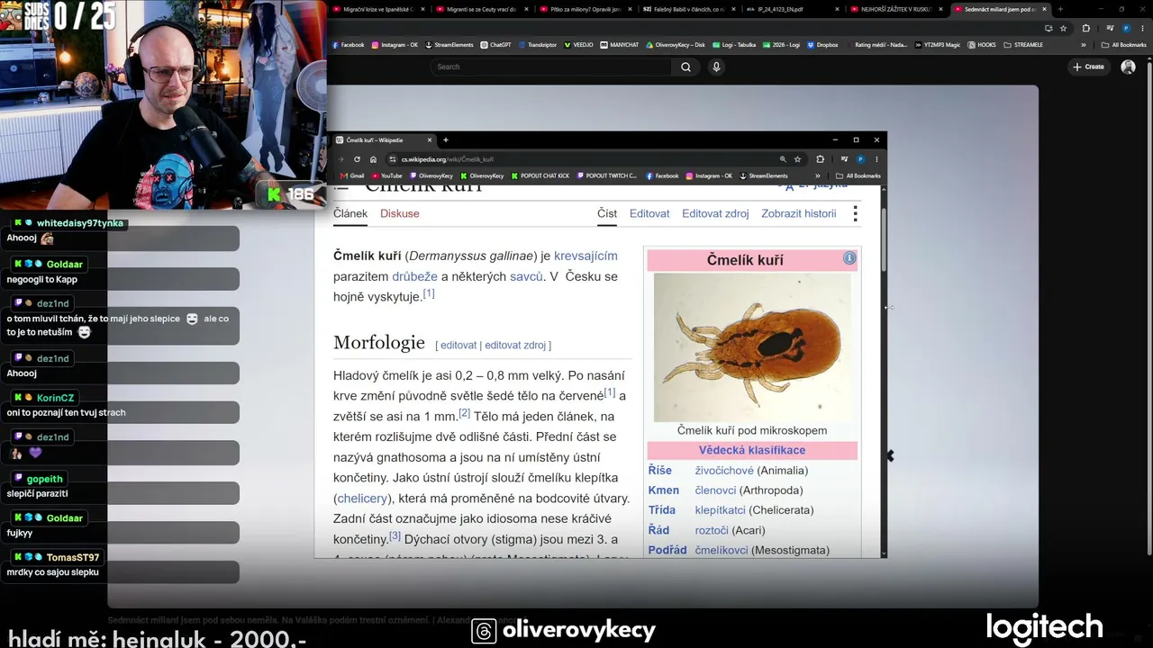Select the Číst view tab
The width and height of the screenshot is (1153, 648).
point(607,214)
